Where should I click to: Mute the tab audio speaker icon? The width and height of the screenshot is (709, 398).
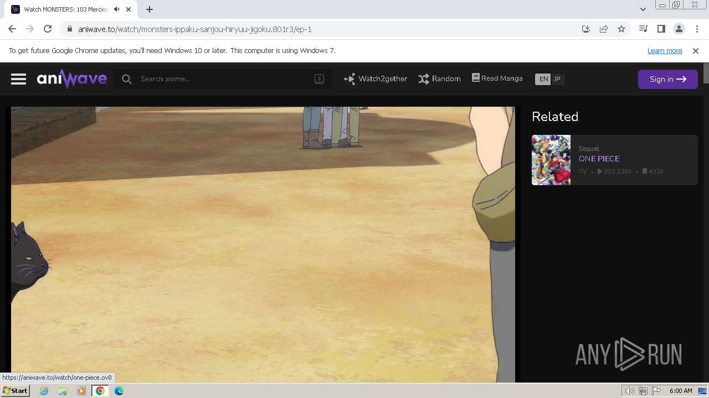[116, 9]
